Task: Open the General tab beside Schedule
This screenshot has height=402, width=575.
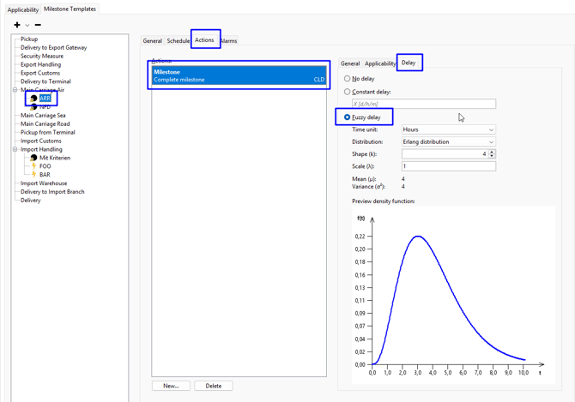Action: (152, 40)
